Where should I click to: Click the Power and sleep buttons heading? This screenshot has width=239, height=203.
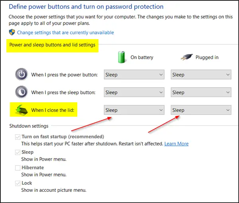pos(52,45)
